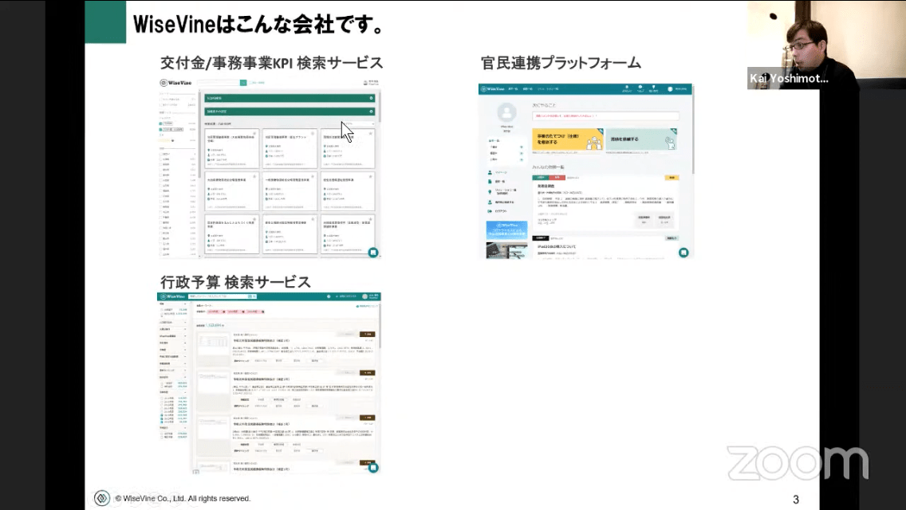
Task: Click the blue WiseVine ad banner in the platform sidebar
Action: click(x=506, y=229)
